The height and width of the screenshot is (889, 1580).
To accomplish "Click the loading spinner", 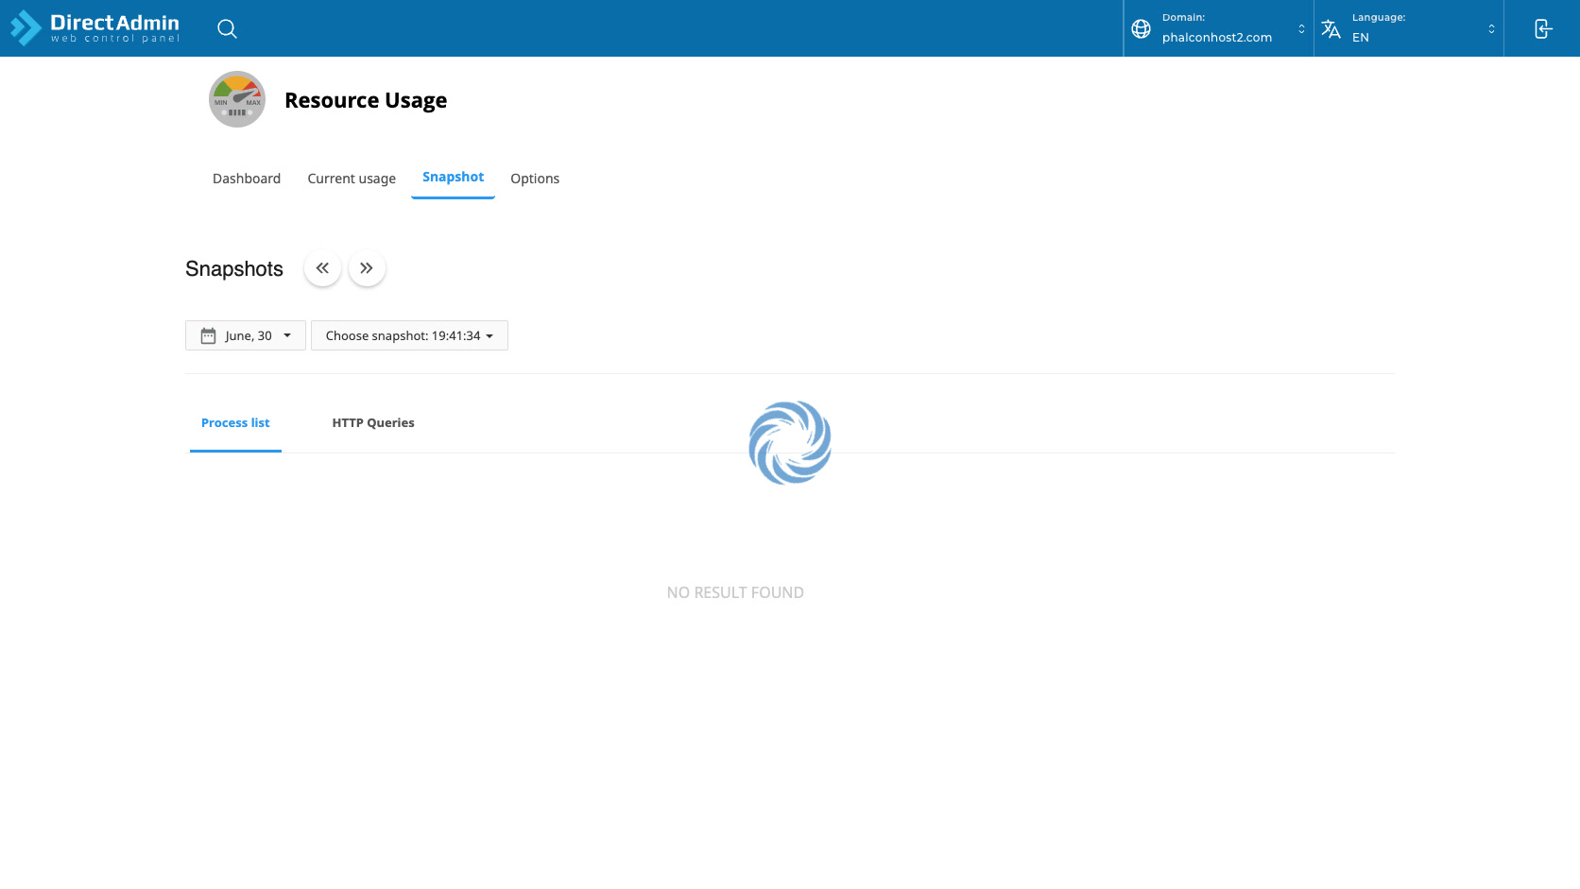I will pos(790,442).
